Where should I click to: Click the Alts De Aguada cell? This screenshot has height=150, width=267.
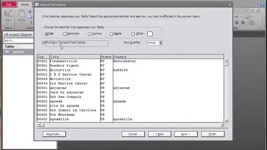click(x=64, y=105)
